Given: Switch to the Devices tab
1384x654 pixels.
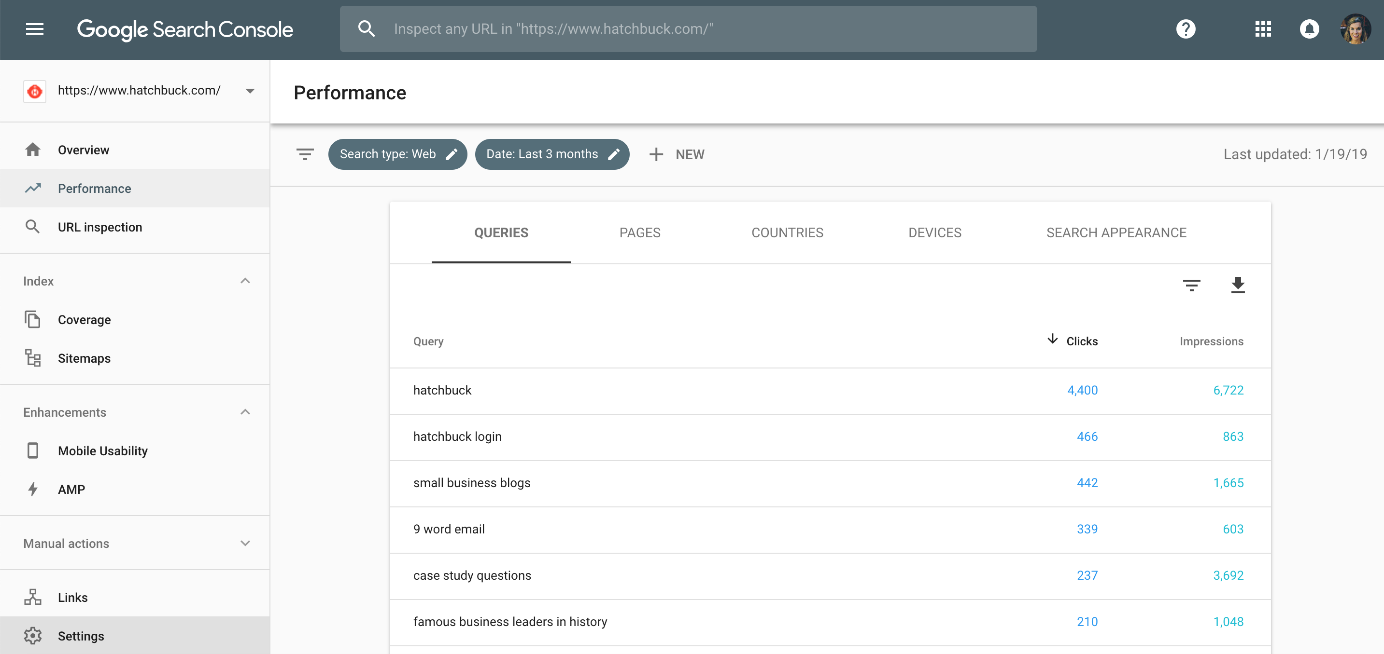Looking at the screenshot, I should [934, 233].
